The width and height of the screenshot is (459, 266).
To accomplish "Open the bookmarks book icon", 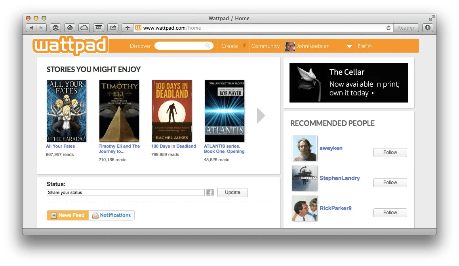I will pos(99,28).
